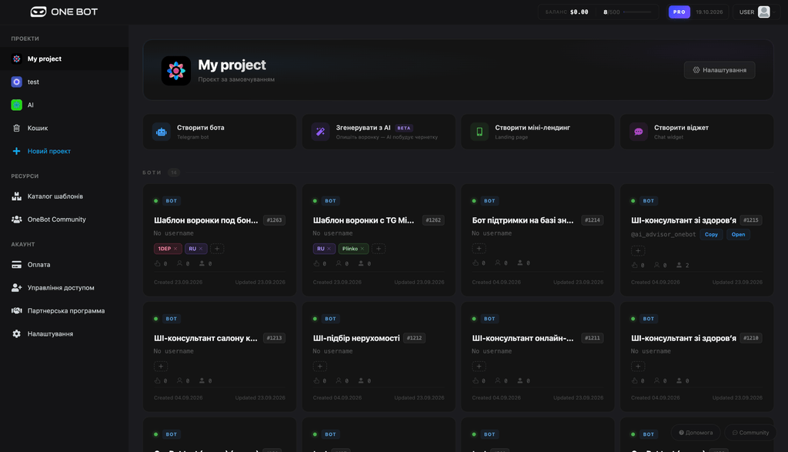Open the test project
Screen dimensions: 788x452
[x=65, y=82]
